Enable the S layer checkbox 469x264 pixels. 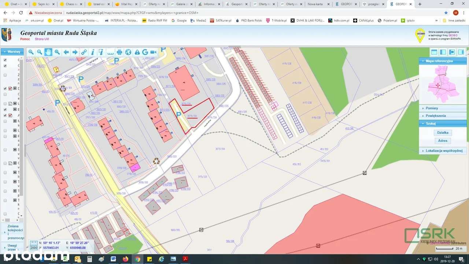pos(5,150)
